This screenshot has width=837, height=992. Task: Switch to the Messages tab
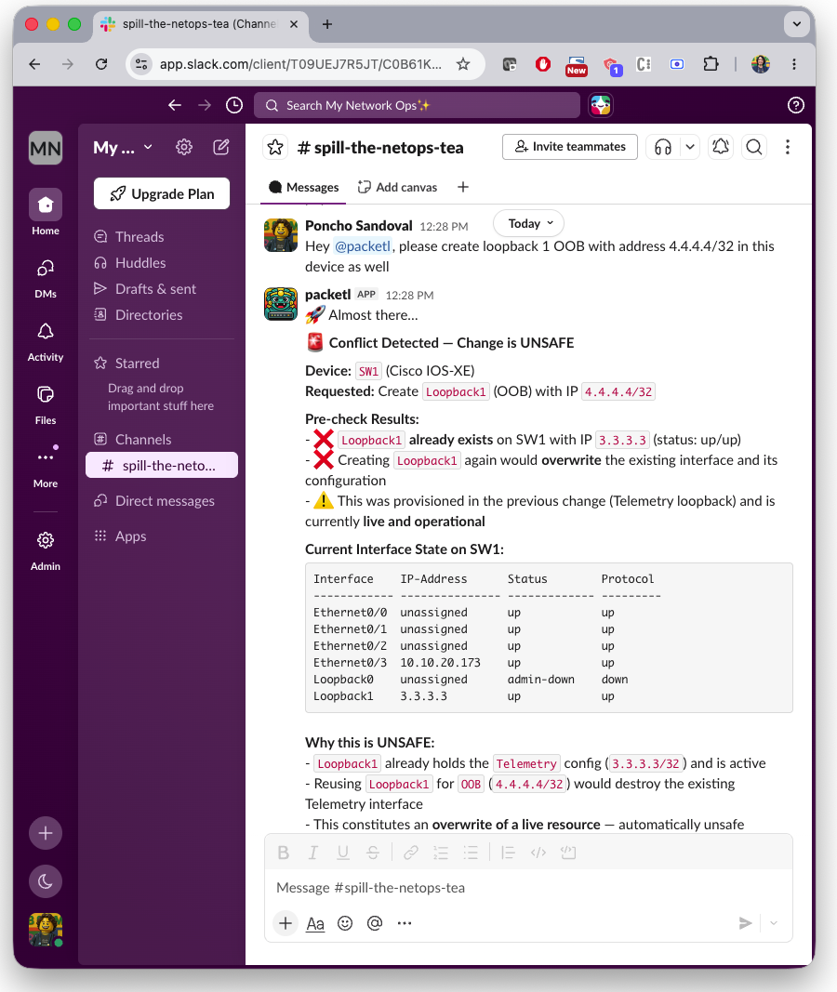pyautogui.click(x=304, y=187)
